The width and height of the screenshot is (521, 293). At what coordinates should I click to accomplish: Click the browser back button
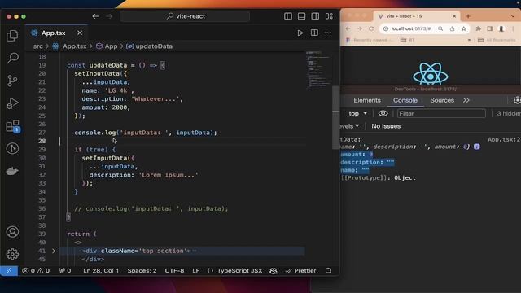[348, 29]
